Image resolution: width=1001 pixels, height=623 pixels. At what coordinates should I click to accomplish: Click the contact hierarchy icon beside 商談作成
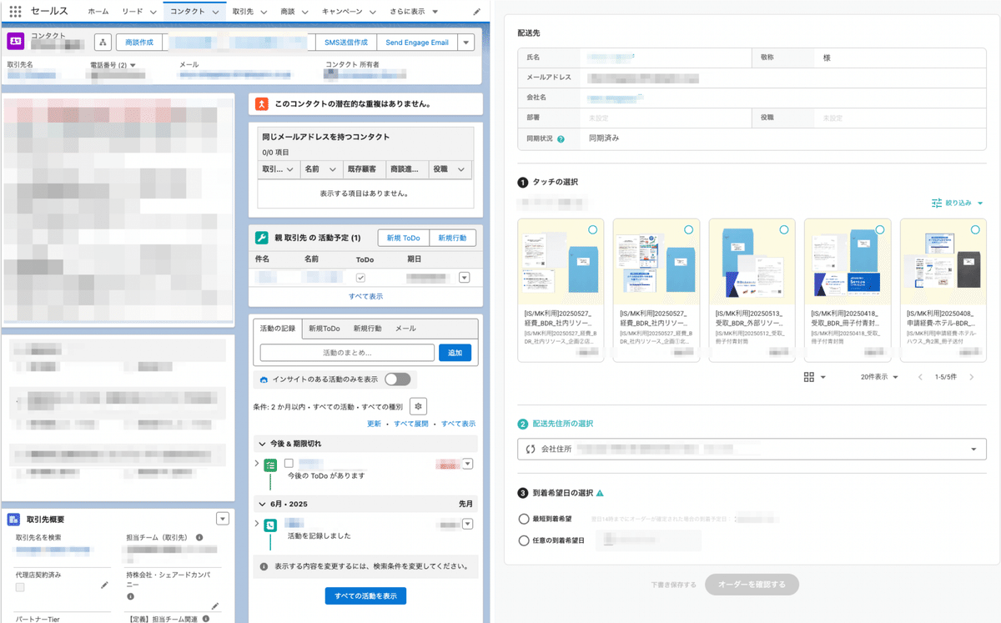pos(102,42)
